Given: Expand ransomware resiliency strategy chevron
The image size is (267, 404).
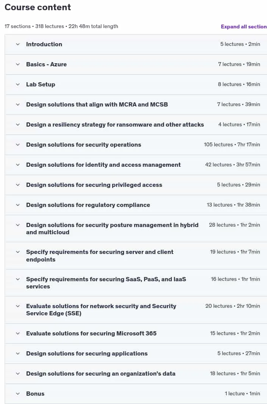Looking at the screenshot, I should pos(18,125).
